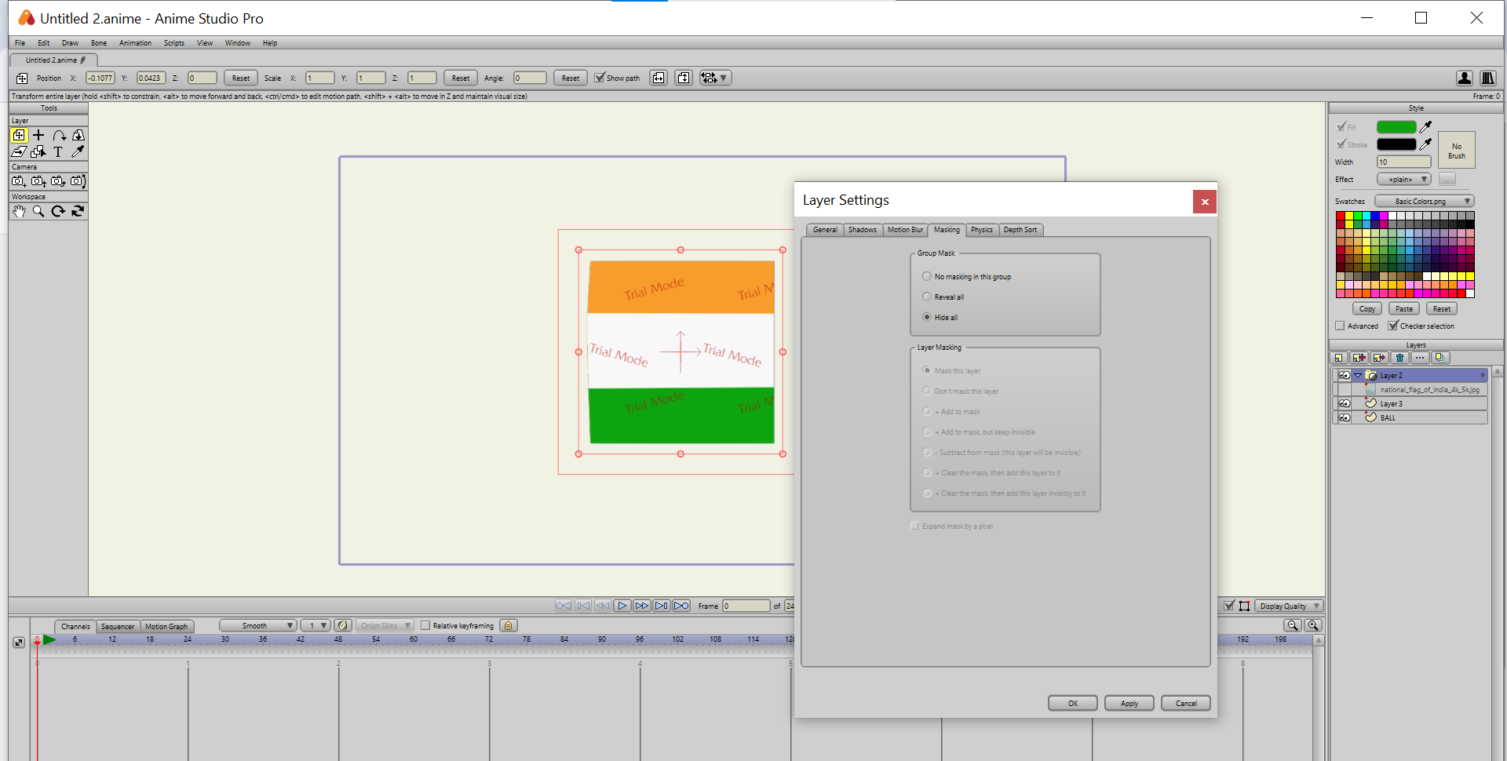
Task: Hide the BALL layer with eye icon
Action: (1345, 418)
